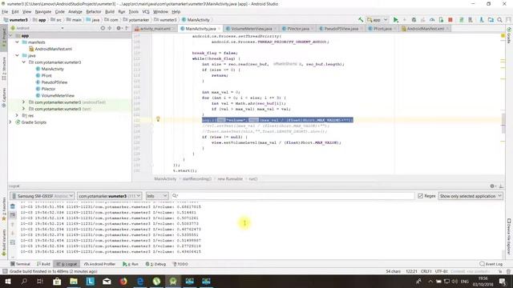Image resolution: width=513 pixels, height=288 pixels.
Task: Switch to the VolumeMeterView.java tab
Action: point(251,29)
